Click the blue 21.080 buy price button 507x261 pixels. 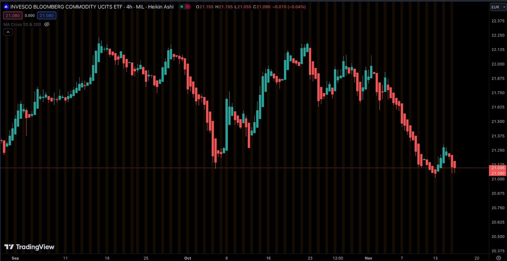pyautogui.click(x=47, y=15)
